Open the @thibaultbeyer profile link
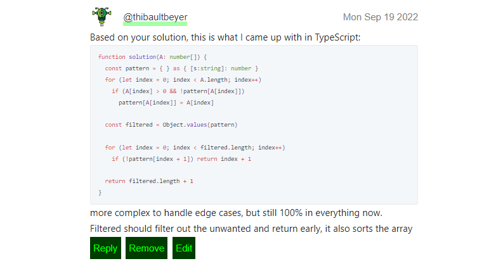The width and height of the screenshot is (489, 280). click(155, 17)
